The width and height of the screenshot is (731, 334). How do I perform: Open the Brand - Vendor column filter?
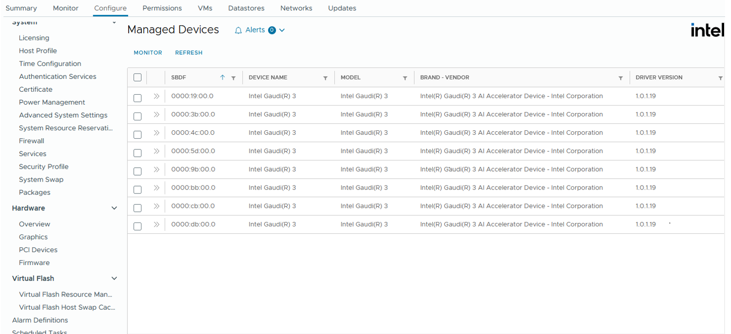click(621, 78)
